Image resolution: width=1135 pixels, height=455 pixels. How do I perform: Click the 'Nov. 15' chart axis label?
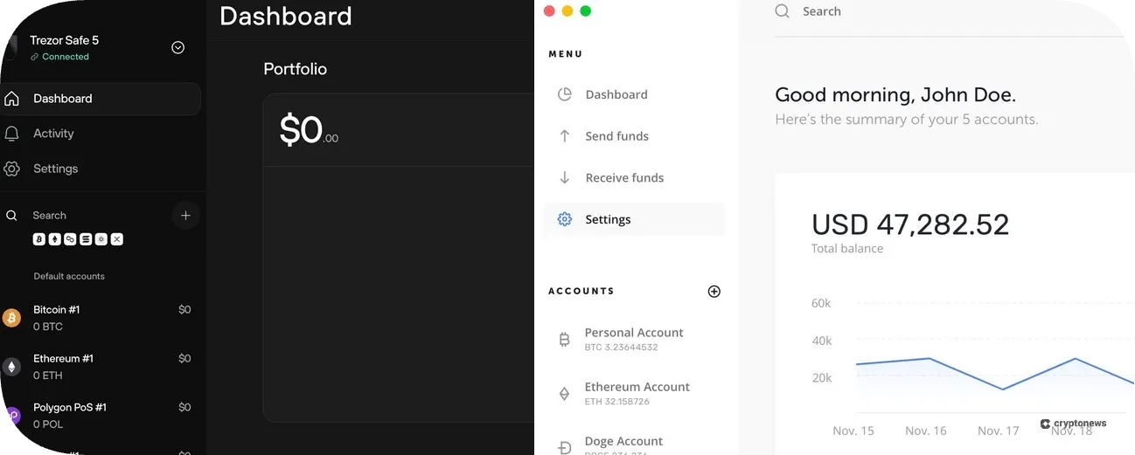point(853,431)
